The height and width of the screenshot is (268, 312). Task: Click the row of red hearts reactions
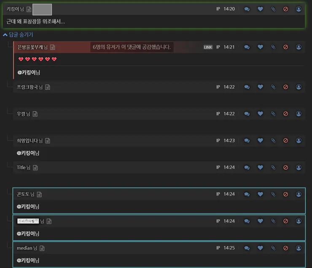pyautogui.click(x=38, y=59)
